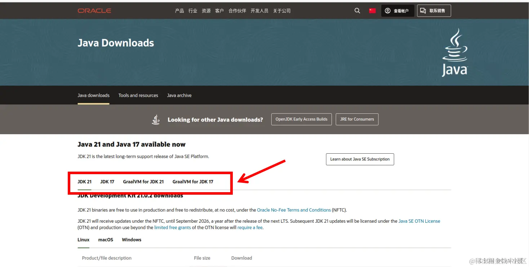Click the China flag country selector
Screen dimensions: 529x267
[x=372, y=11]
